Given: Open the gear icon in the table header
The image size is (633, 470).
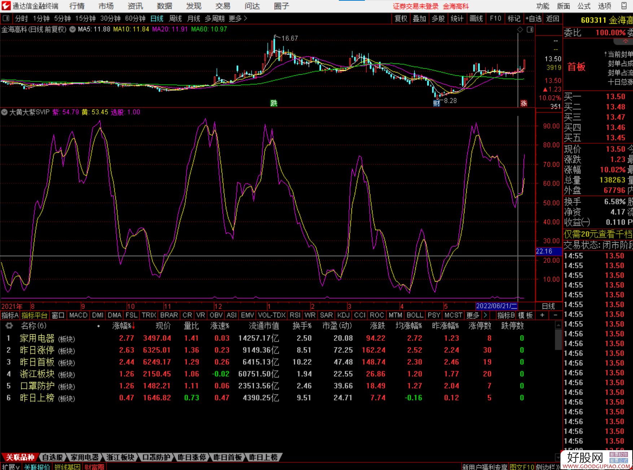Looking at the screenshot, I should pyautogui.click(x=9, y=326).
